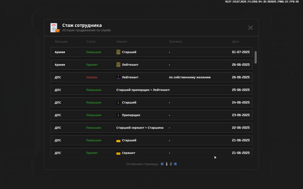This screenshot has width=303, height=189.
Task: Click the Прапорщик rank insignia icon
Action: coord(118,115)
